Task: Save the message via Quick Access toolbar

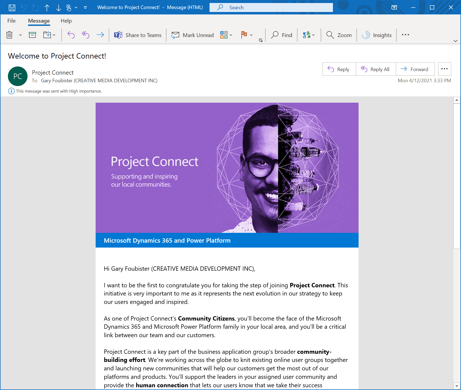Action: [x=12, y=7]
